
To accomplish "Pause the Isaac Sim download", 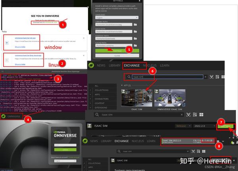I will pos(218,141).
